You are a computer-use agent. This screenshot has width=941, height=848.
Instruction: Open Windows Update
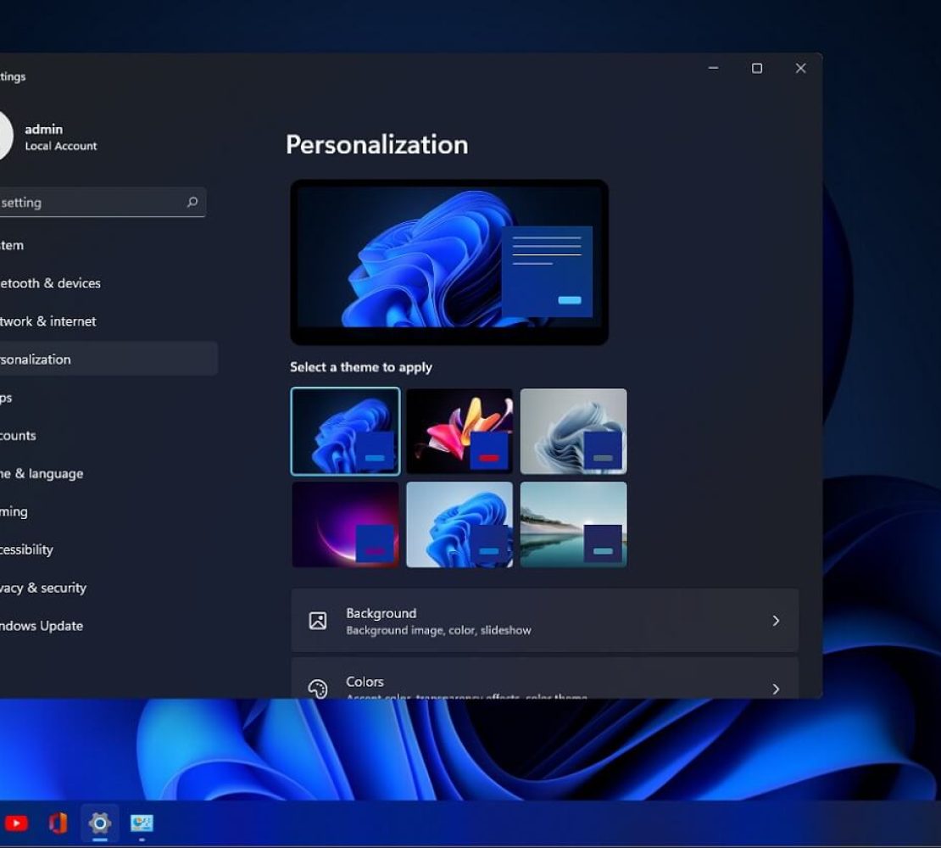(x=42, y=626)
